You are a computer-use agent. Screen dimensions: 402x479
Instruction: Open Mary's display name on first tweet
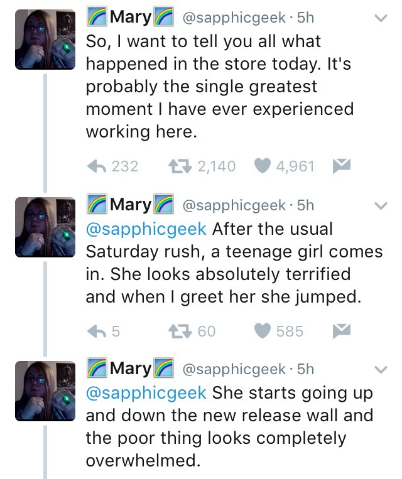(130, 18)
